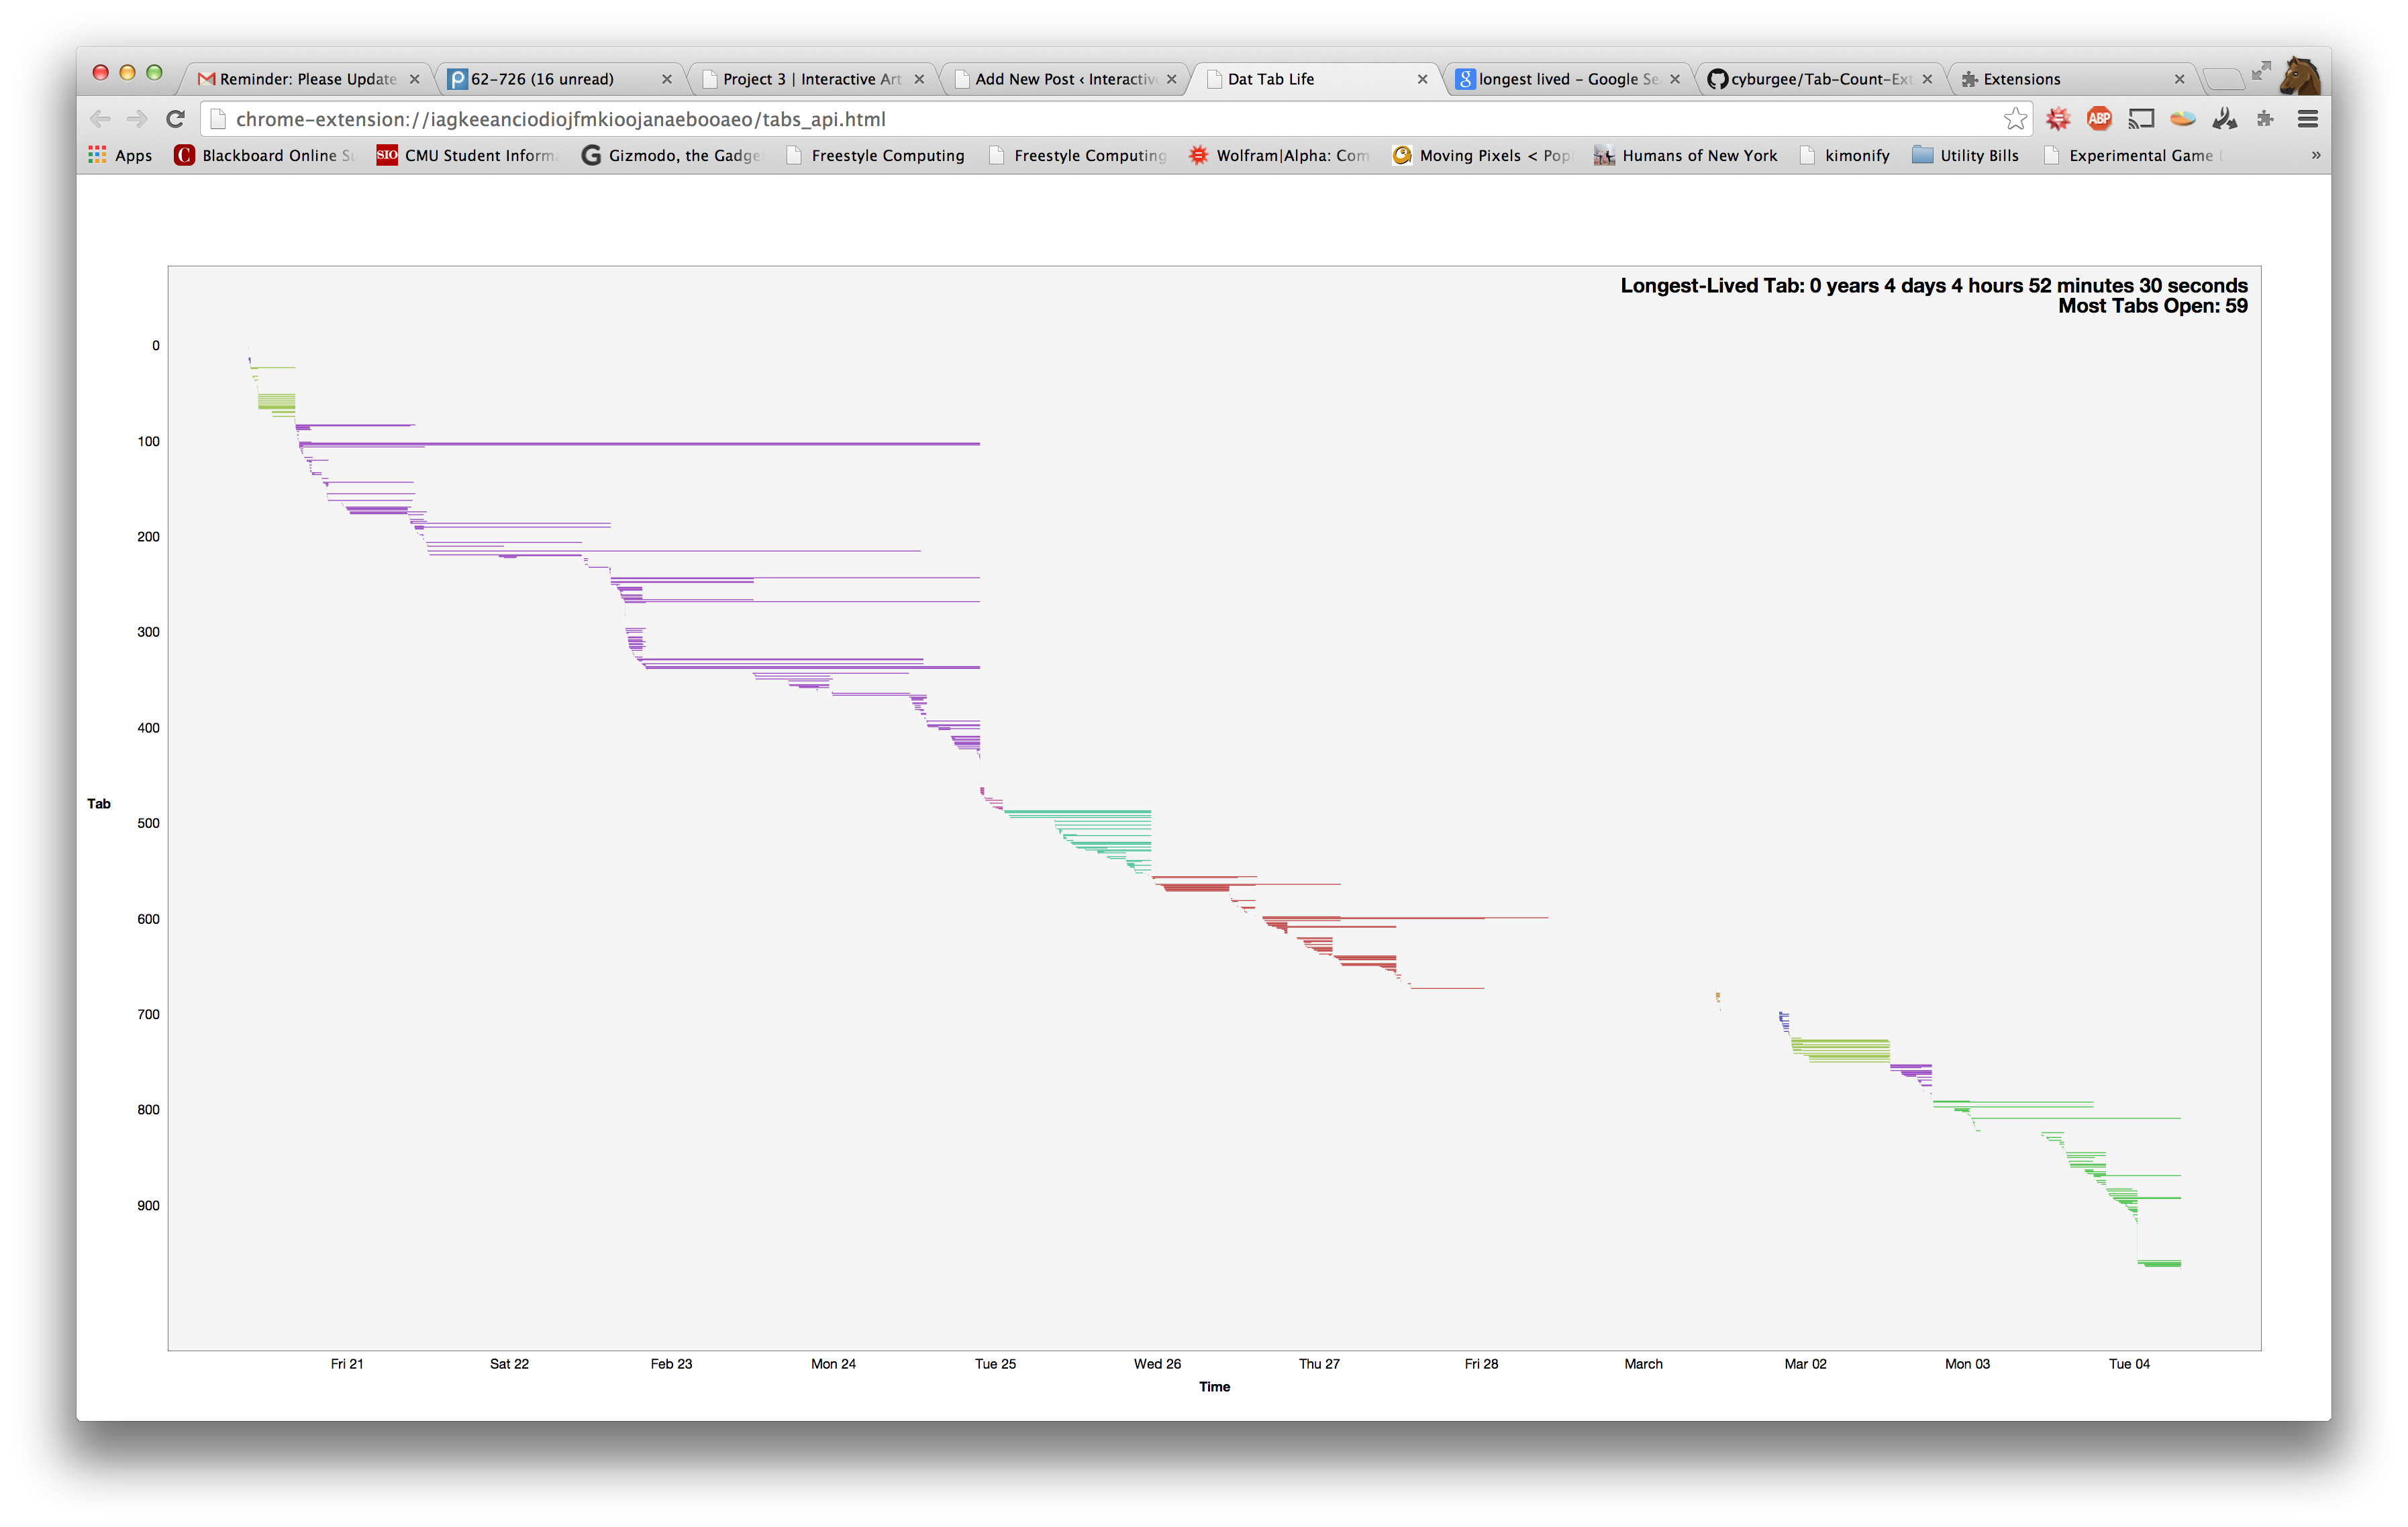Click the curved arrows extension icon

coord(2225,119)
